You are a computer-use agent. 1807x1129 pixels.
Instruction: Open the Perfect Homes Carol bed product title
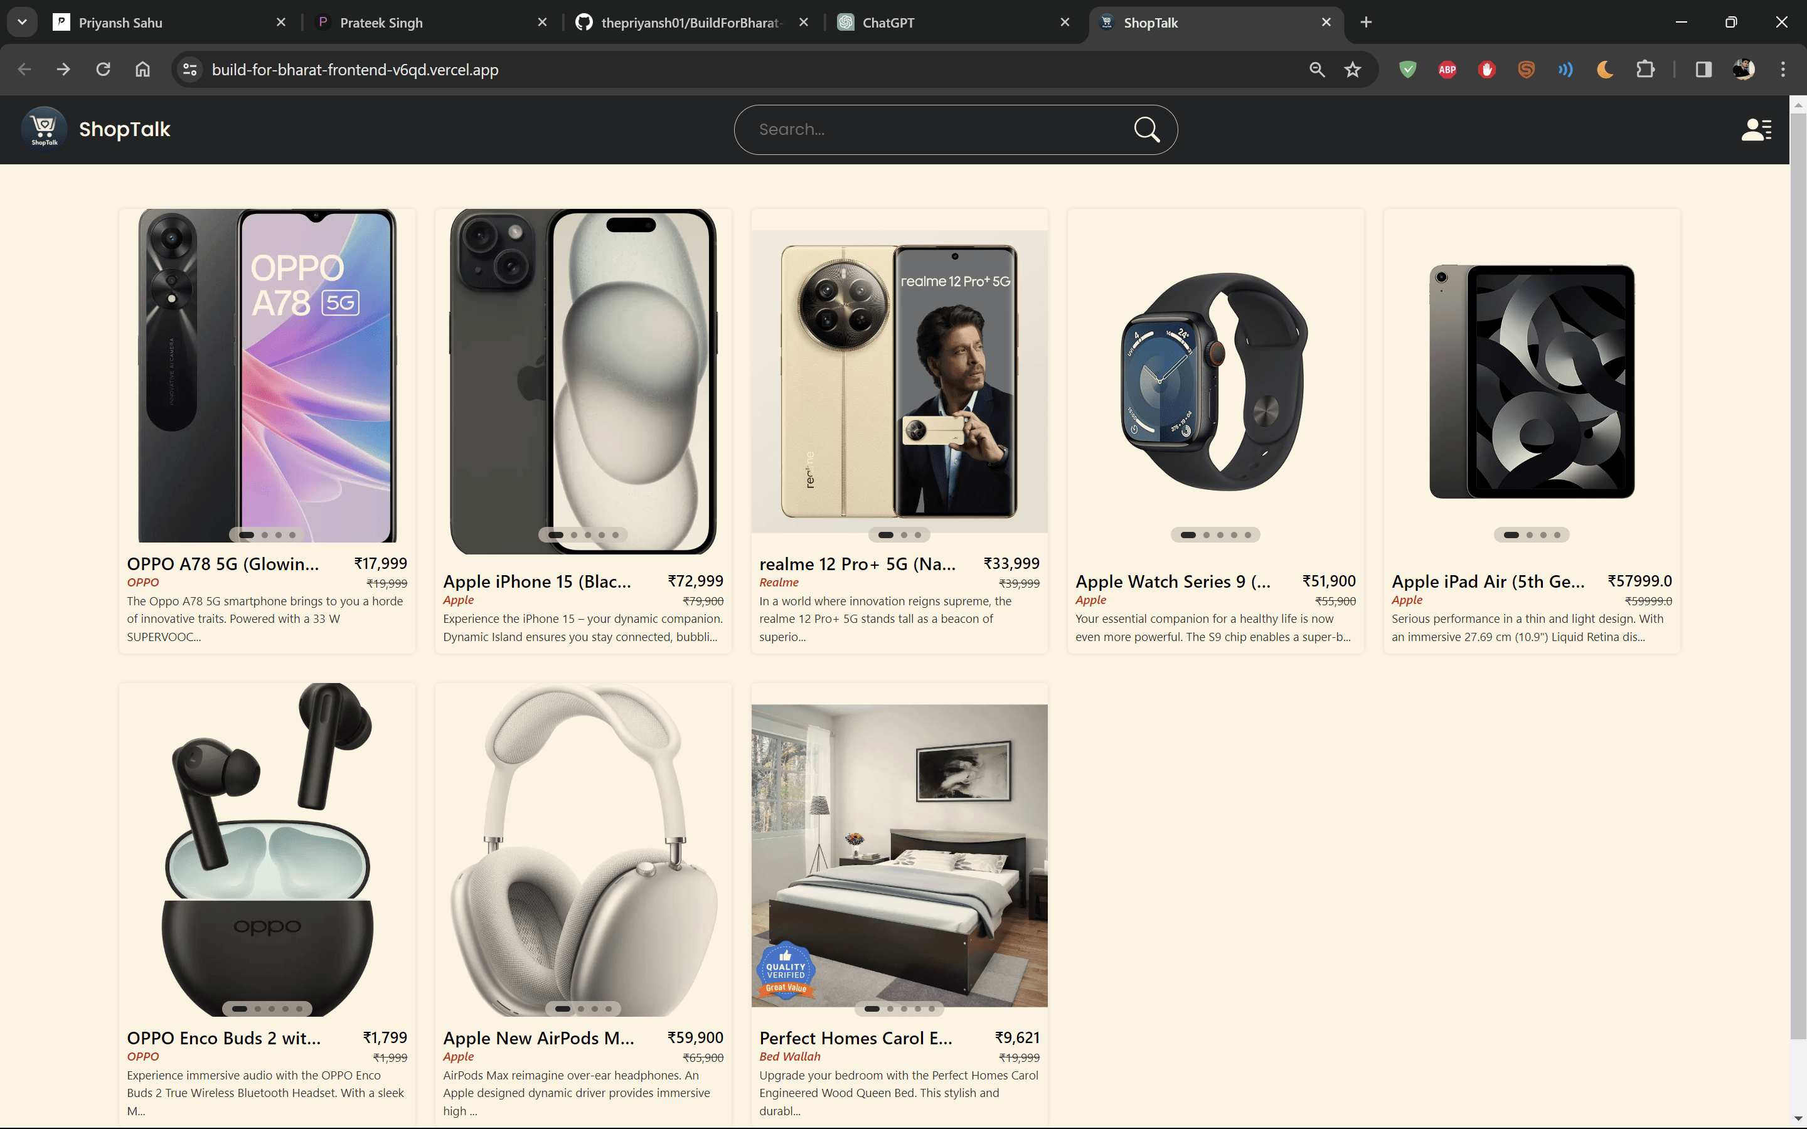click(856, 1038)
